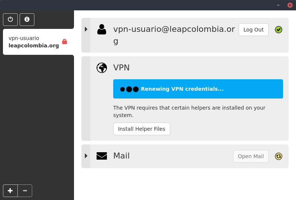
Task: Click the Mail envelope icon
Action: coord(102,156)
